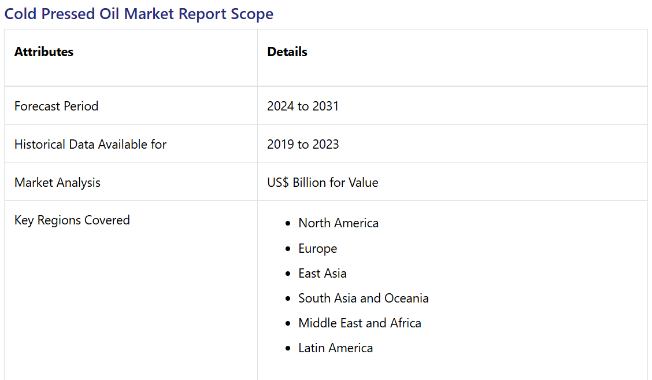This screenshot has width=652, height=380.
Task: Select East Asia list item
Action: click(322, 274)
